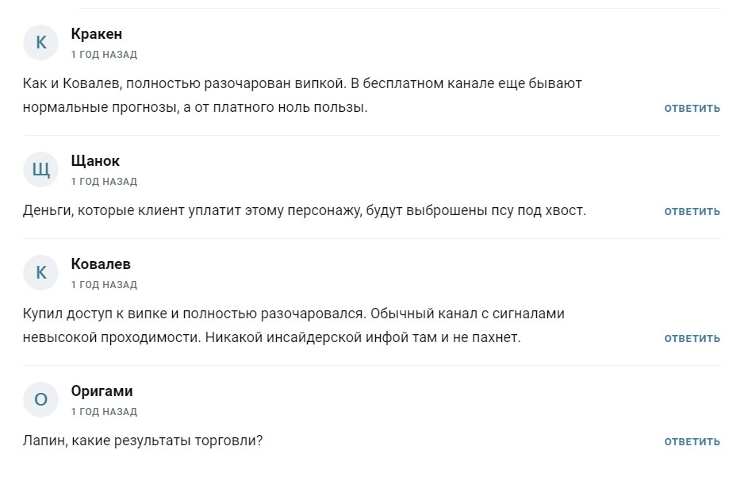Open the Кракен username
The width and height of the screenshot is (744, 477).
click(x=96, y=34)
